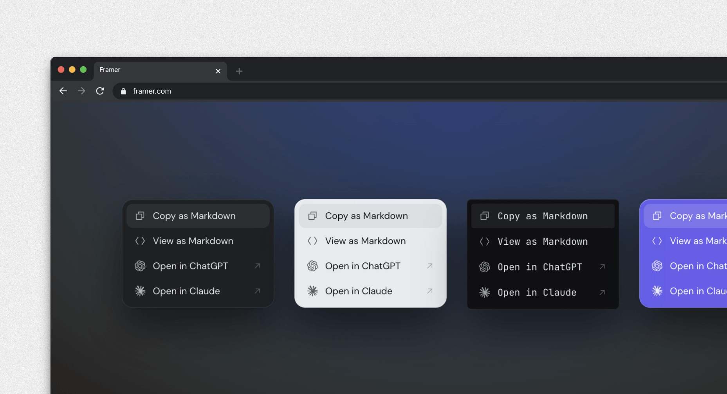Select Open in ChatGPT in the white menu

[370, 266]
